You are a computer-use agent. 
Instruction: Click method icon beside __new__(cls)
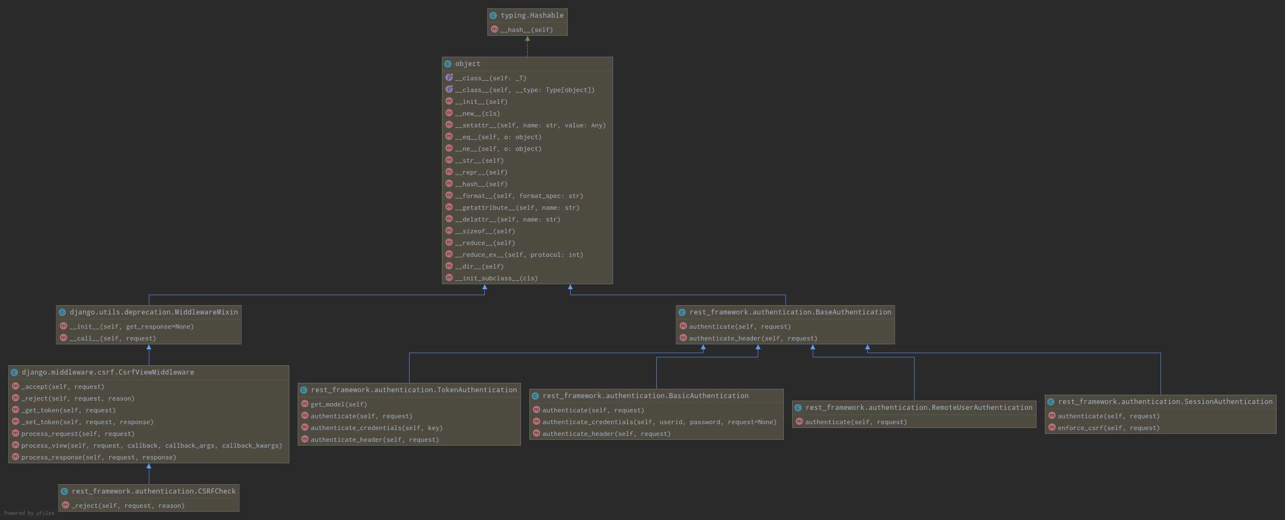449,113
